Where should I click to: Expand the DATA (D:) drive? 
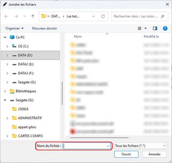(7, 55)
